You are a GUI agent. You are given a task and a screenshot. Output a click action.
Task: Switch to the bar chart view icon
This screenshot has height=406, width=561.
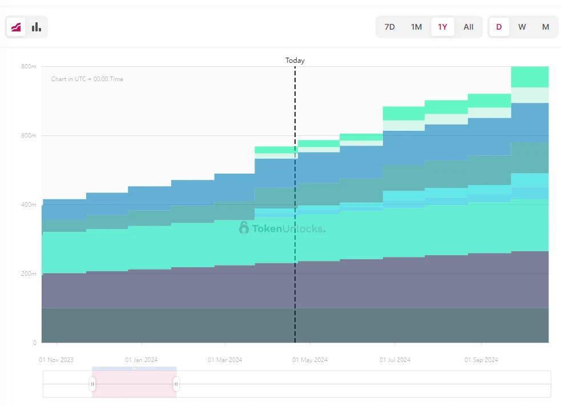pyautogui.click(x=37, y=27)
